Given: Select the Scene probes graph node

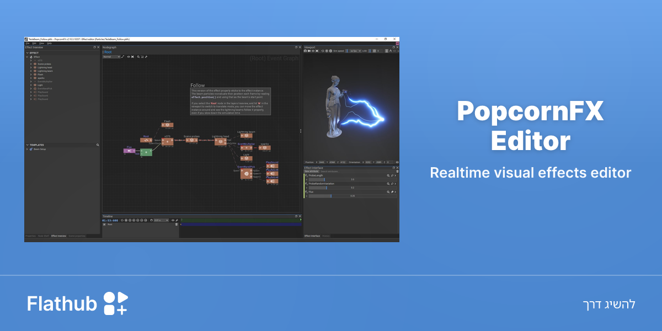Looking at the screenshot, I should (x=191, y=140).
